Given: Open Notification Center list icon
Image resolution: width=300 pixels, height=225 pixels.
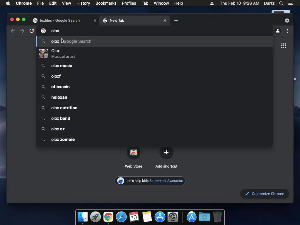Looking at the screenshot, I should tap(291, 3).
